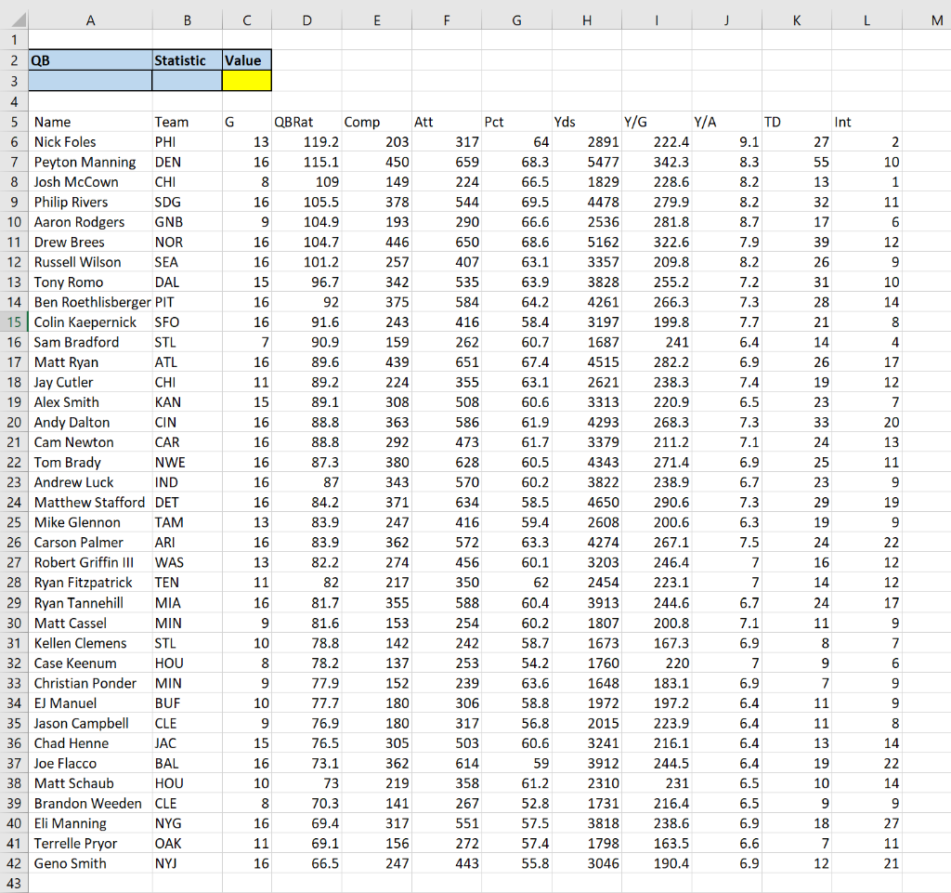
Task: Click the Select All corner triangle
Action: click(19, 20)
